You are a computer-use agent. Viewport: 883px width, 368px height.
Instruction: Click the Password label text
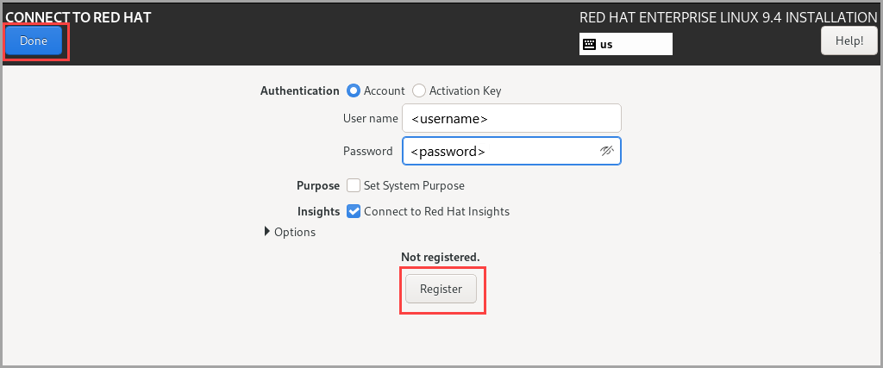pos(367,151)
